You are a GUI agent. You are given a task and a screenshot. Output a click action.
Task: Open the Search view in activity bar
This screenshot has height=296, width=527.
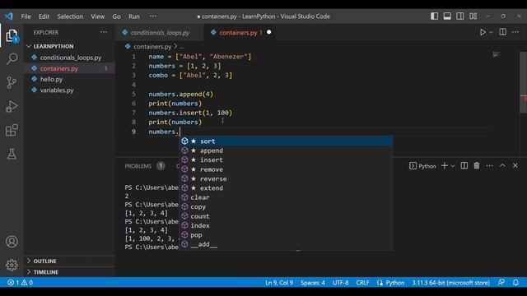pyautogui.click(x=12, y=59)
